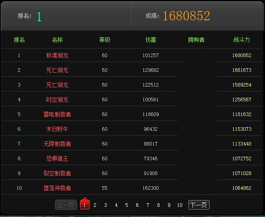Open page 3 of the ranking

pyautogui.click(x=105, y=205)
